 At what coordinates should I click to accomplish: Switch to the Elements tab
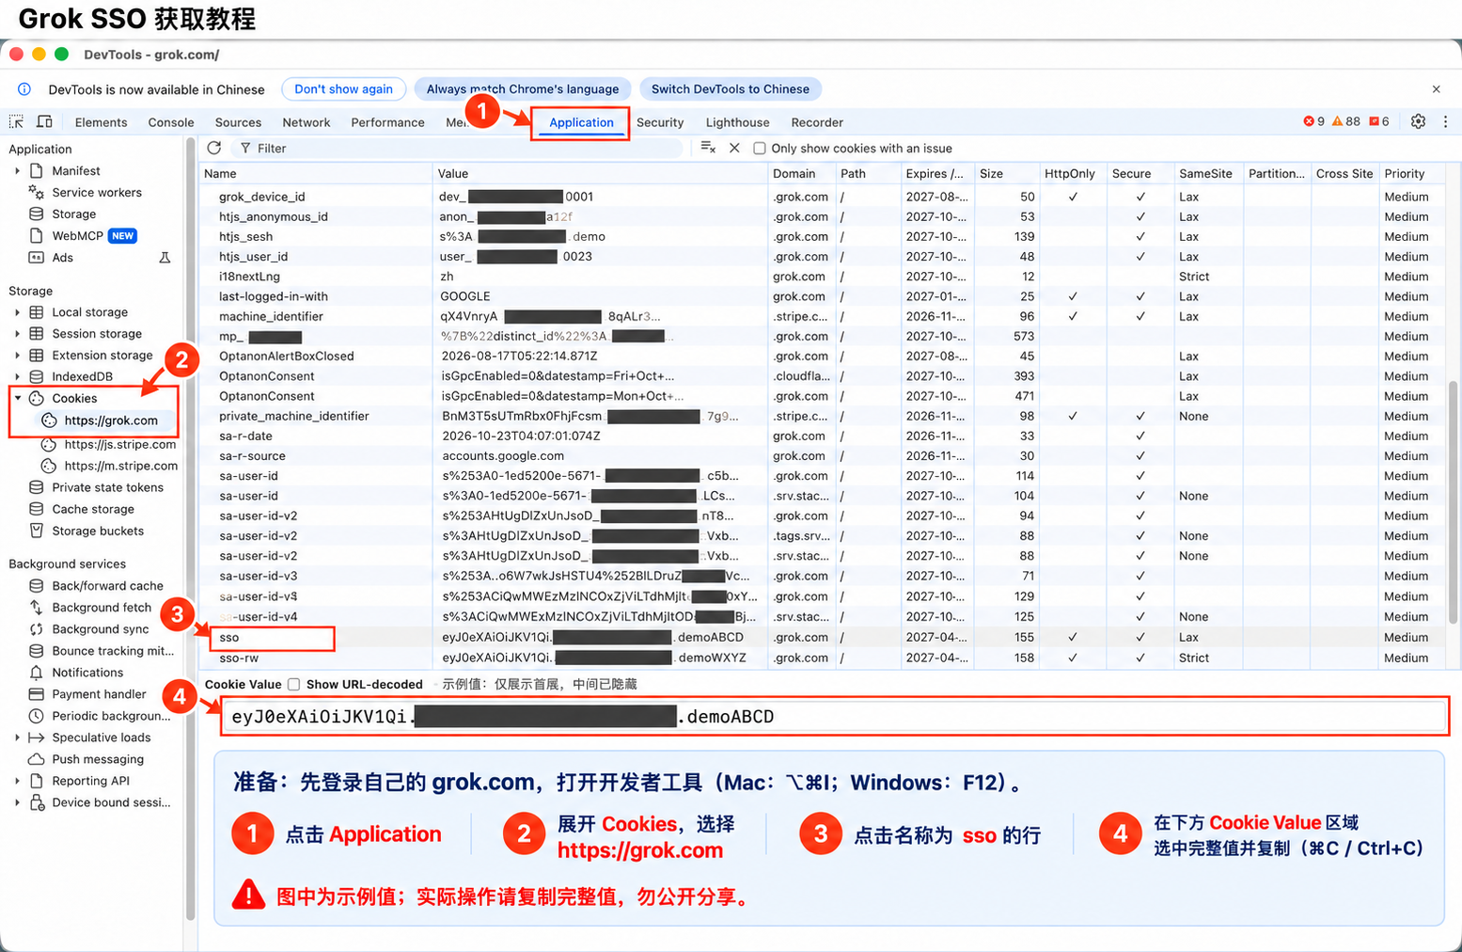coord(101,122)
